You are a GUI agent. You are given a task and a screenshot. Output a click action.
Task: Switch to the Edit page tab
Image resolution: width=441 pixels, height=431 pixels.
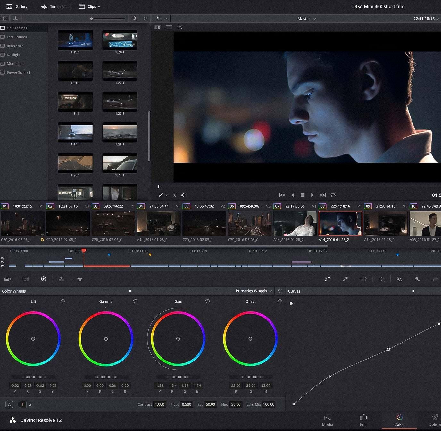tap(363, 420)
